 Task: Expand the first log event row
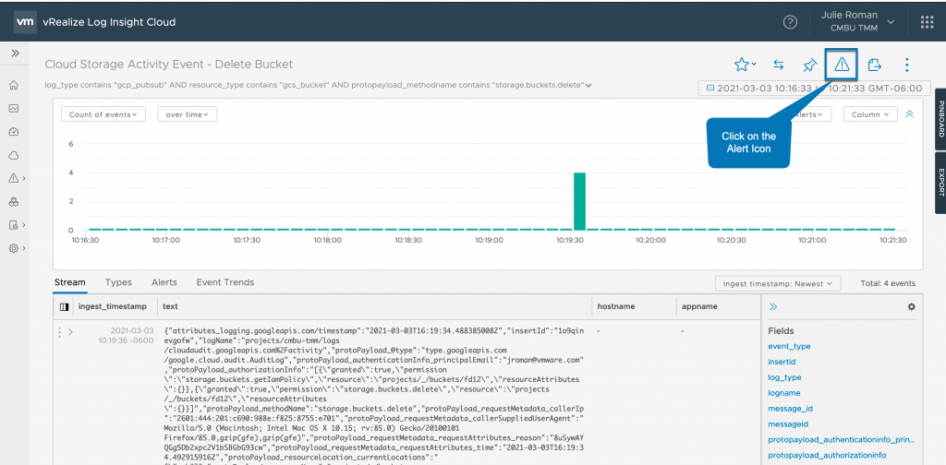click(x=70, y=331)
